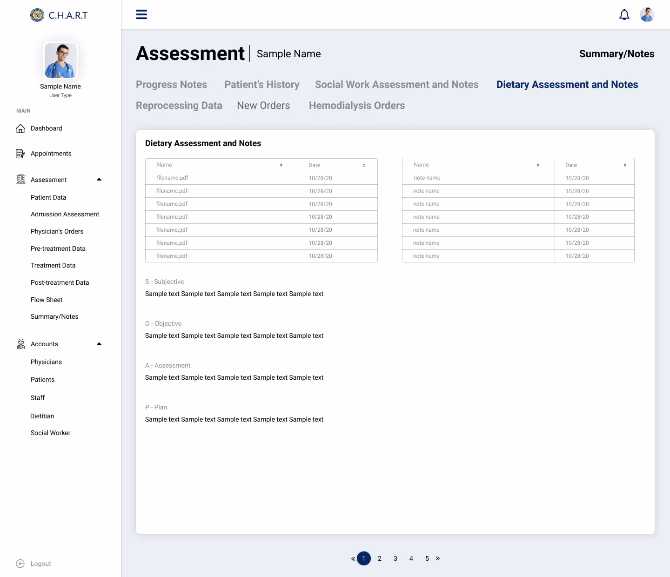670x577 pixels.
Task: Open Staff under Accounts
Action: tap(38, 398)
